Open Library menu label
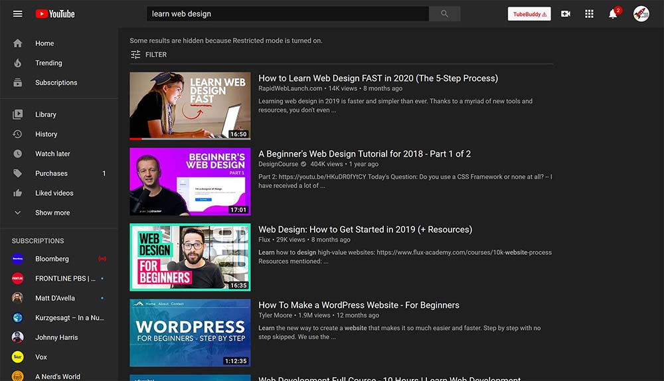 (x=46, y=114)
